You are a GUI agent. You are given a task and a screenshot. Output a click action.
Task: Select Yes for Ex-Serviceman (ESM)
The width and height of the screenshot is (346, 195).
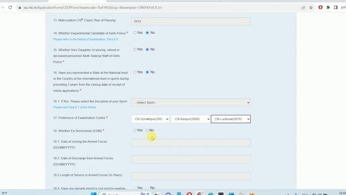[135, 130]
